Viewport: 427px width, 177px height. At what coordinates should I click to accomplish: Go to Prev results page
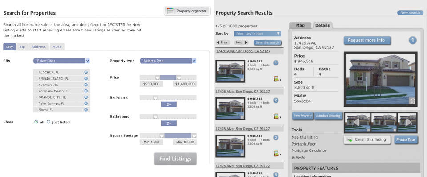click(x=223, y=42)
